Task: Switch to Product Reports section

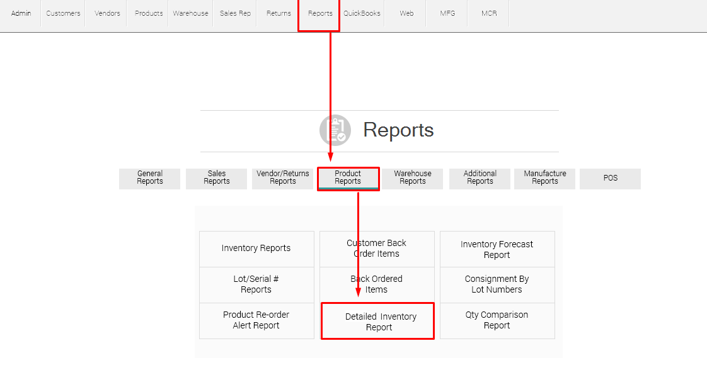Action: tap(348, 179)
